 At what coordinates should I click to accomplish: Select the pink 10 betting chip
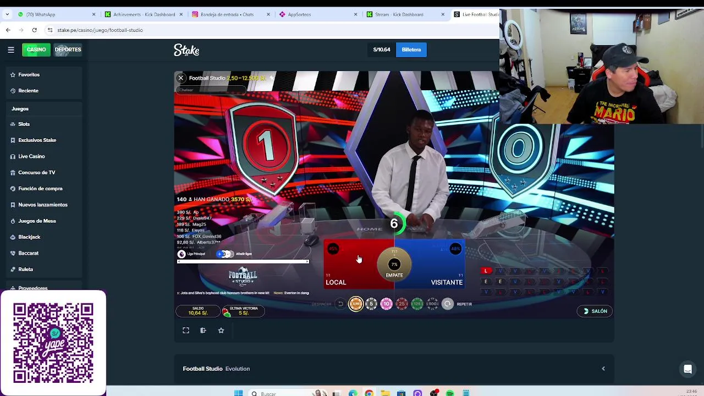coord(387,304)
